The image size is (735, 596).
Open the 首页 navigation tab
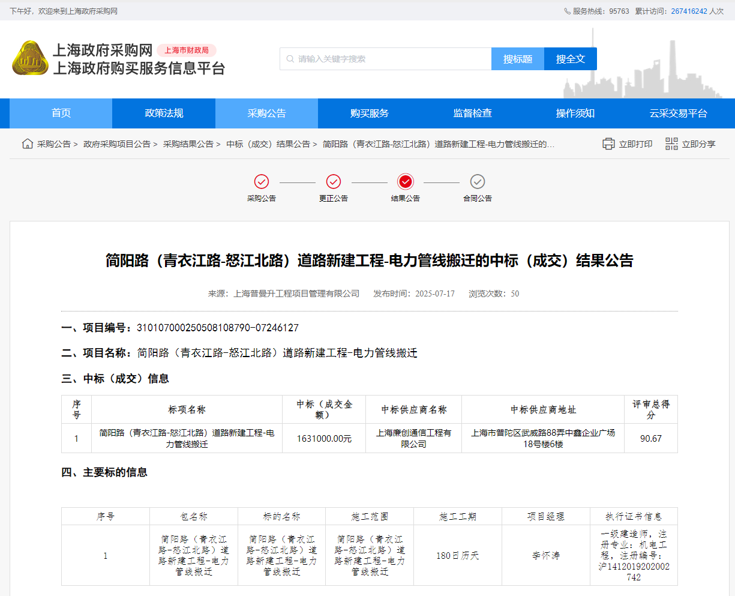[x=61, y=113]
